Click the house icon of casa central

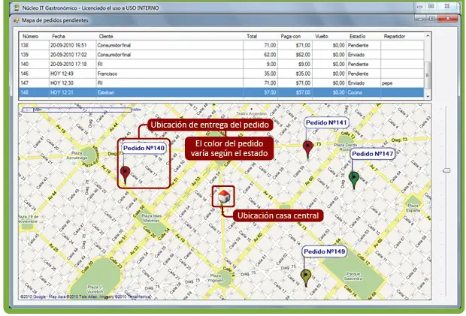click(223, 197)
